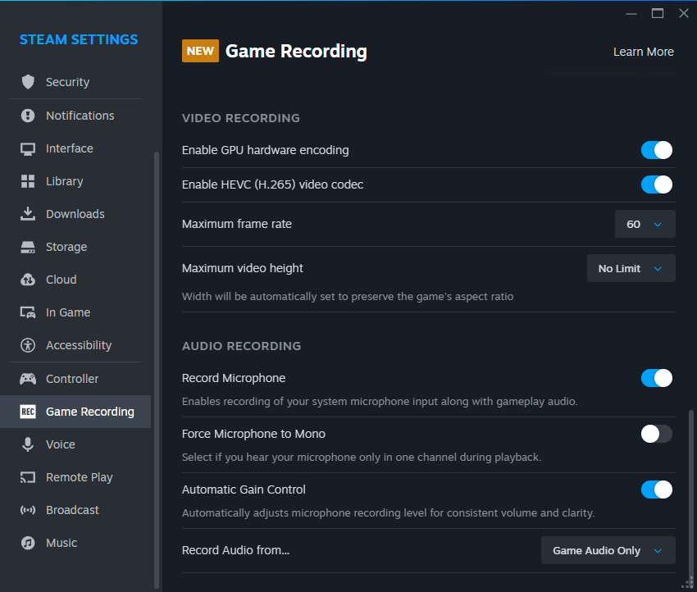
Task: Click the Voice microphone icon
Action: (28, 444)
